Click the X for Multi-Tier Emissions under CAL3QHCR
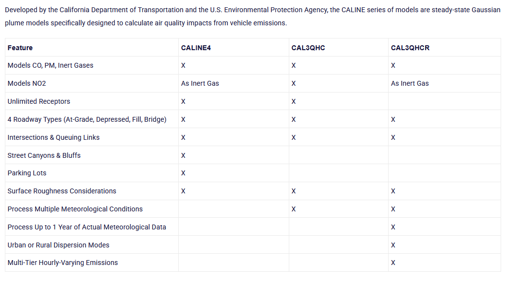505x283 pixels. [x=393, y=263]
